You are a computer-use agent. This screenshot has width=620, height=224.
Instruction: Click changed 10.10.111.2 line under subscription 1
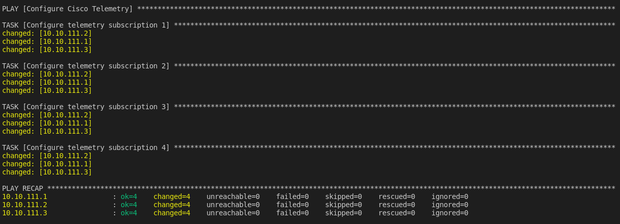coord(47,33)
